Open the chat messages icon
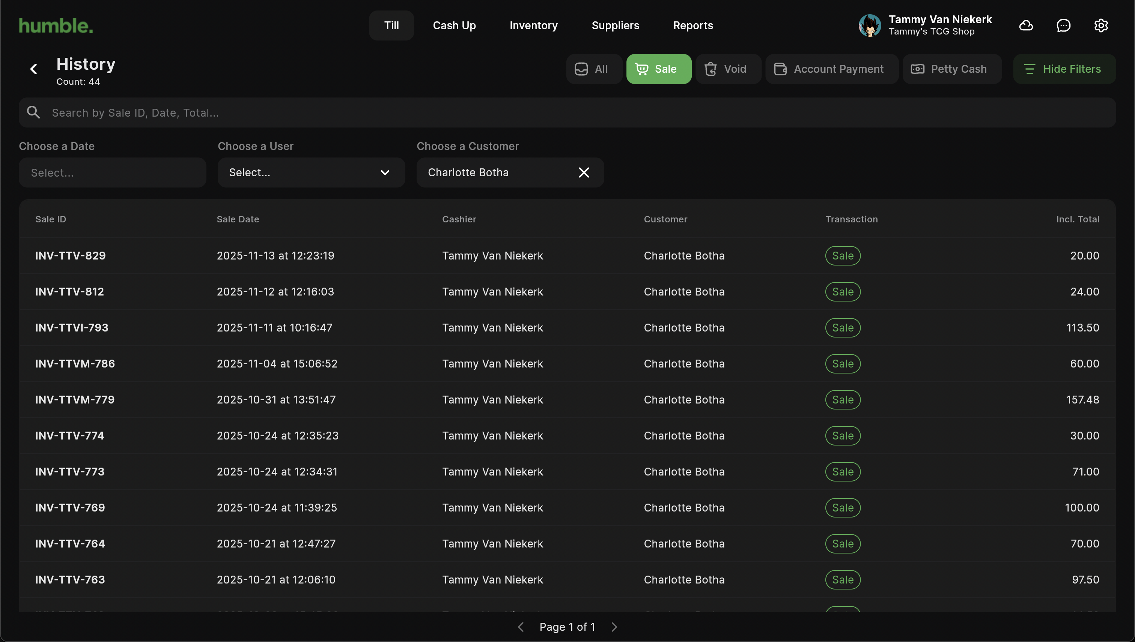The image size is (1135, 642). coord(1063,25)
